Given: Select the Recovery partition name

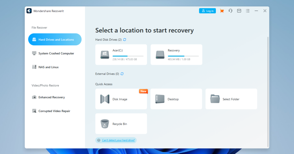Looking at the screenshot, I should [x=174, y=50].
